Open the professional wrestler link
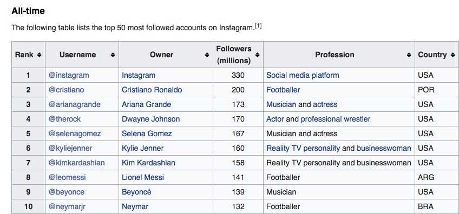 (x=336, y=119)
